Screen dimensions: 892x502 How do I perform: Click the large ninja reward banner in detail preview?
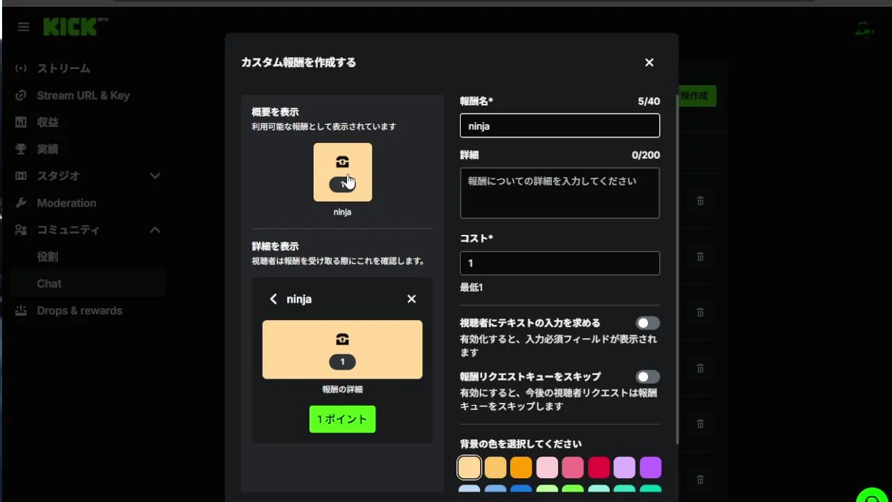pyautogui.click(x=342, y=349)
